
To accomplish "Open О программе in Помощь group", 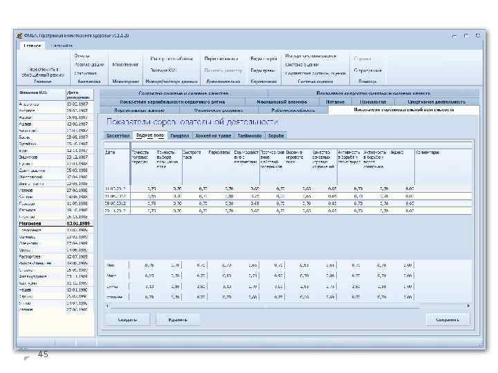I will 368,70.
